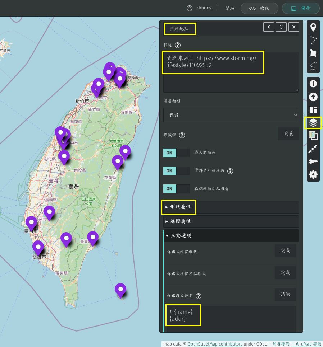
Task: Select the draw polygon tool
Action: point(313,53)
